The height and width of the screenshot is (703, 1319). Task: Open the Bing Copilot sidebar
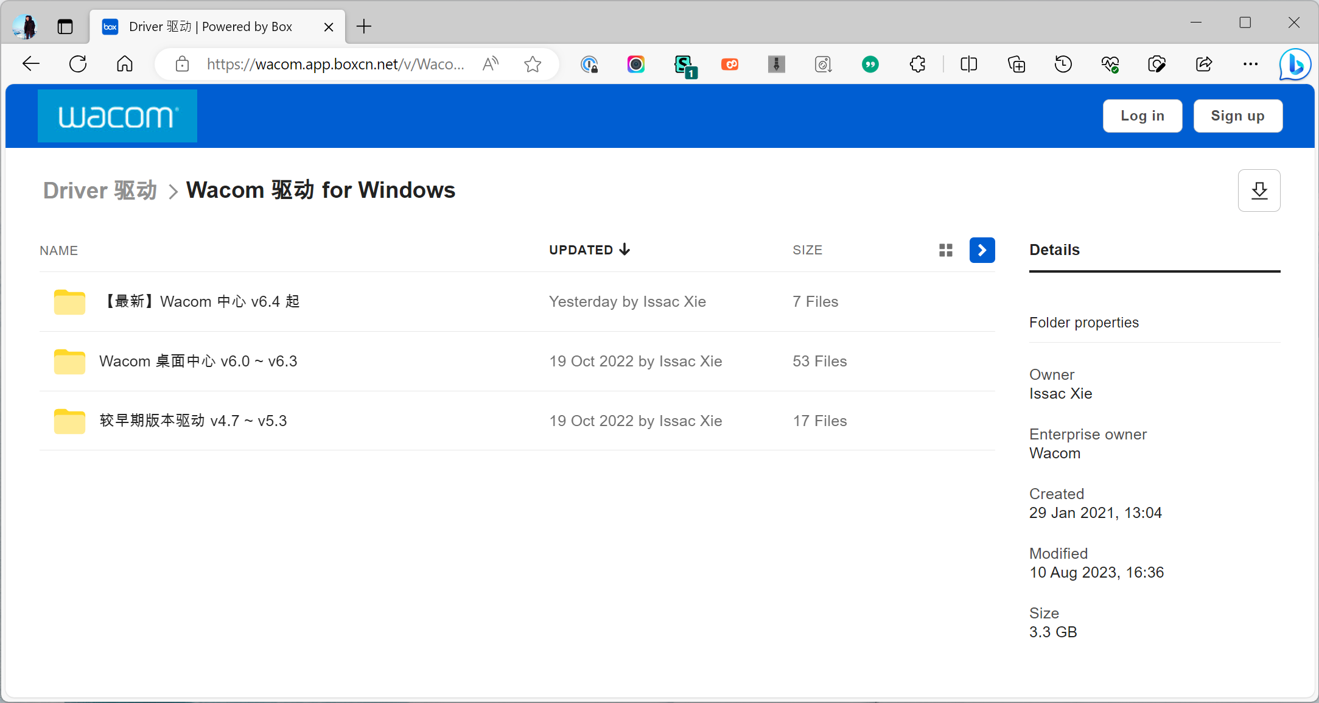click(x=1295, y=64)
